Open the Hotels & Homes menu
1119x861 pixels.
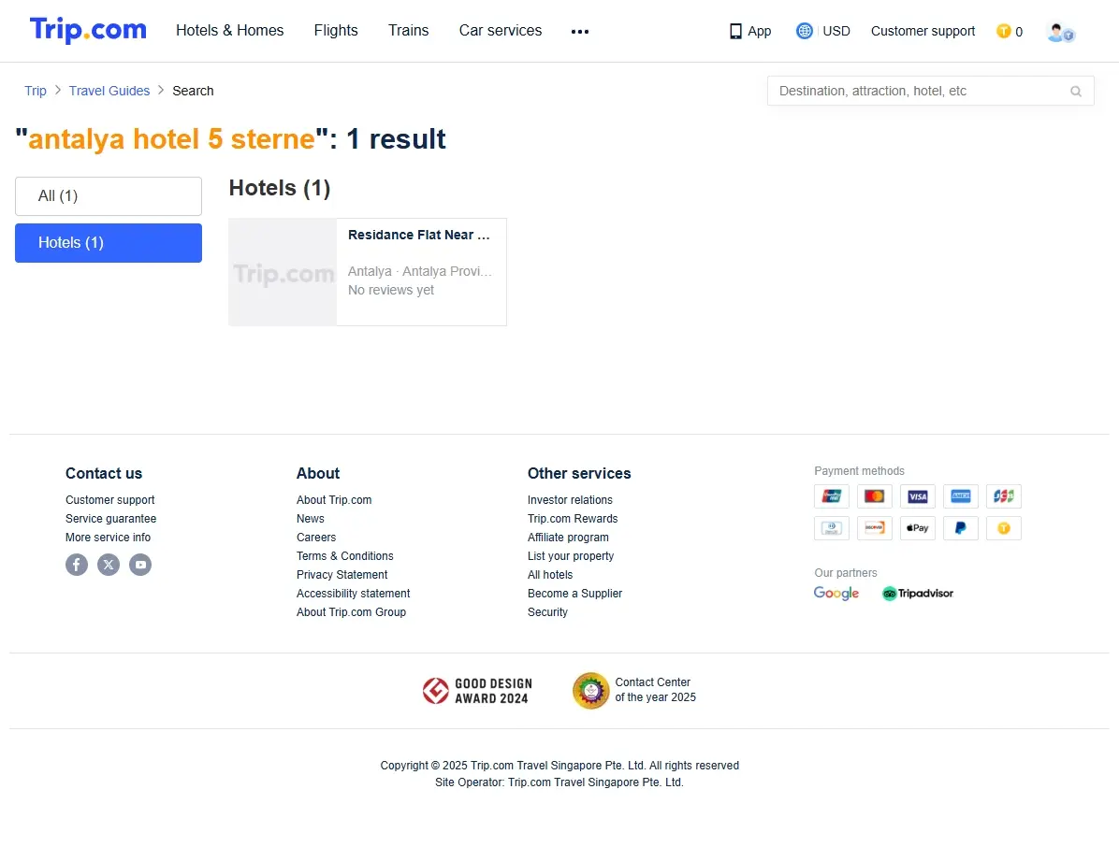pos(230,31)
